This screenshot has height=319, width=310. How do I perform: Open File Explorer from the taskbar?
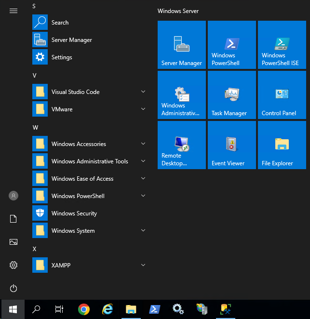(131, 309)
